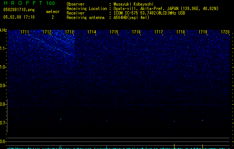Click the meteor echo dot before 1715 near 0.7 kHz
234x149 pixels.
(106, 121)
